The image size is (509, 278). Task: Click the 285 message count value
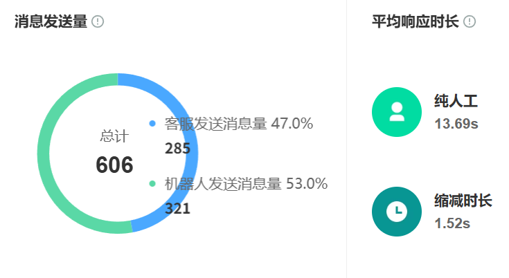tap(177, 149)
